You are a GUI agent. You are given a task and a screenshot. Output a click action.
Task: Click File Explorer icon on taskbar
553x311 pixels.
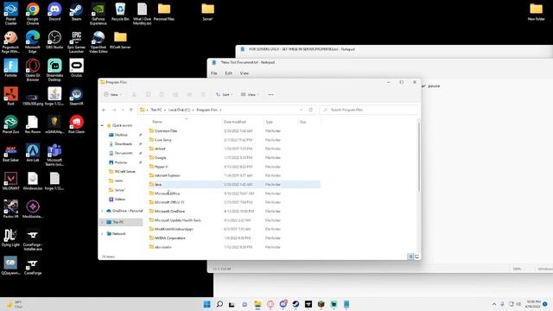(x=257, y=304)
